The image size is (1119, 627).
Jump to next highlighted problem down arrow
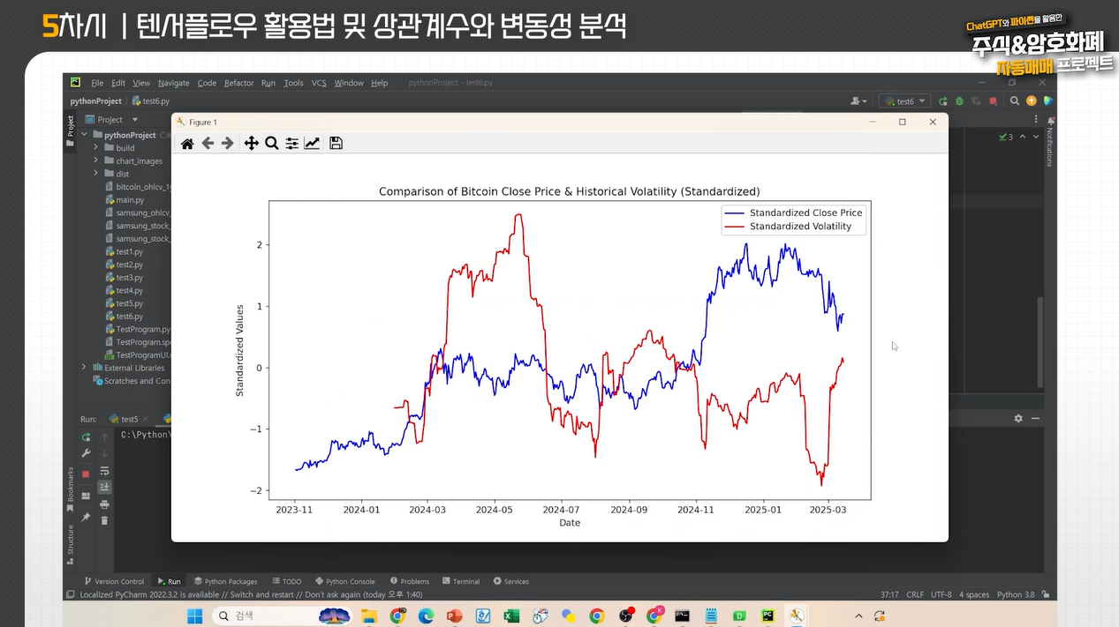1036,137
